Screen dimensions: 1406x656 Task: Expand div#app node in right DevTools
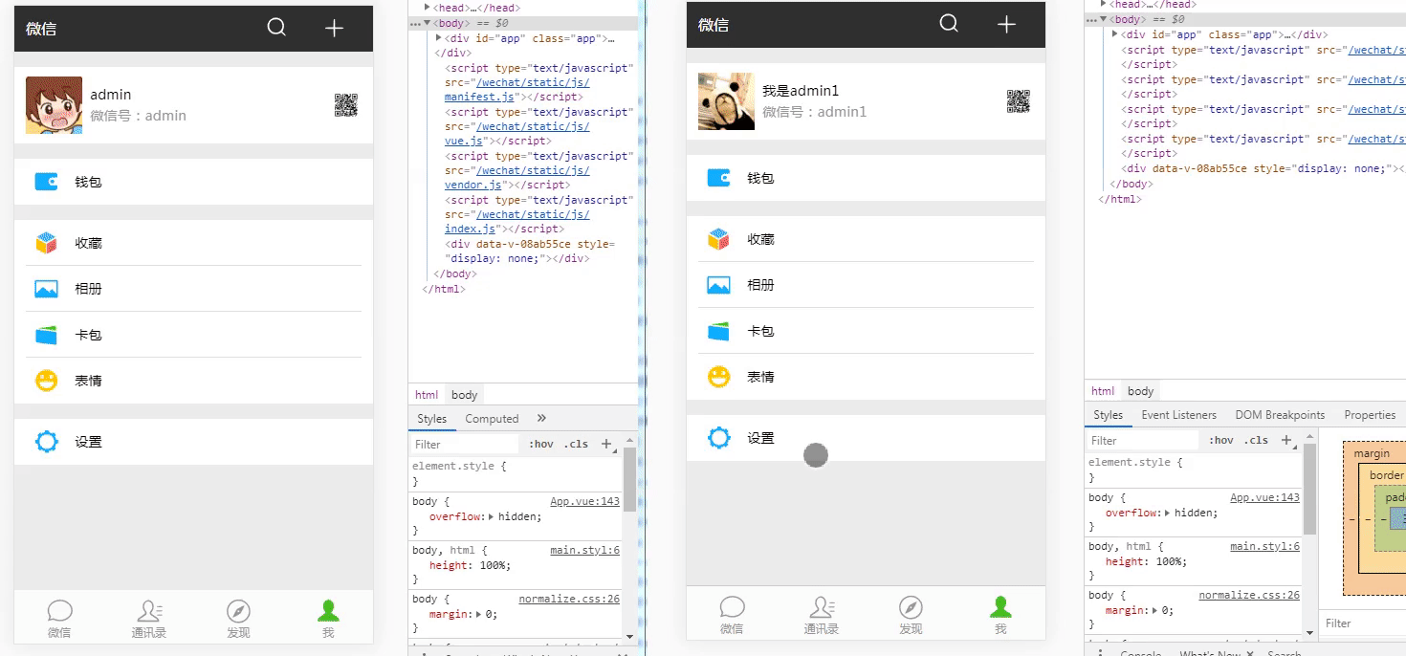tap(1115, 34)
